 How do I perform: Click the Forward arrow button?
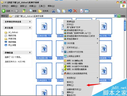16,11
